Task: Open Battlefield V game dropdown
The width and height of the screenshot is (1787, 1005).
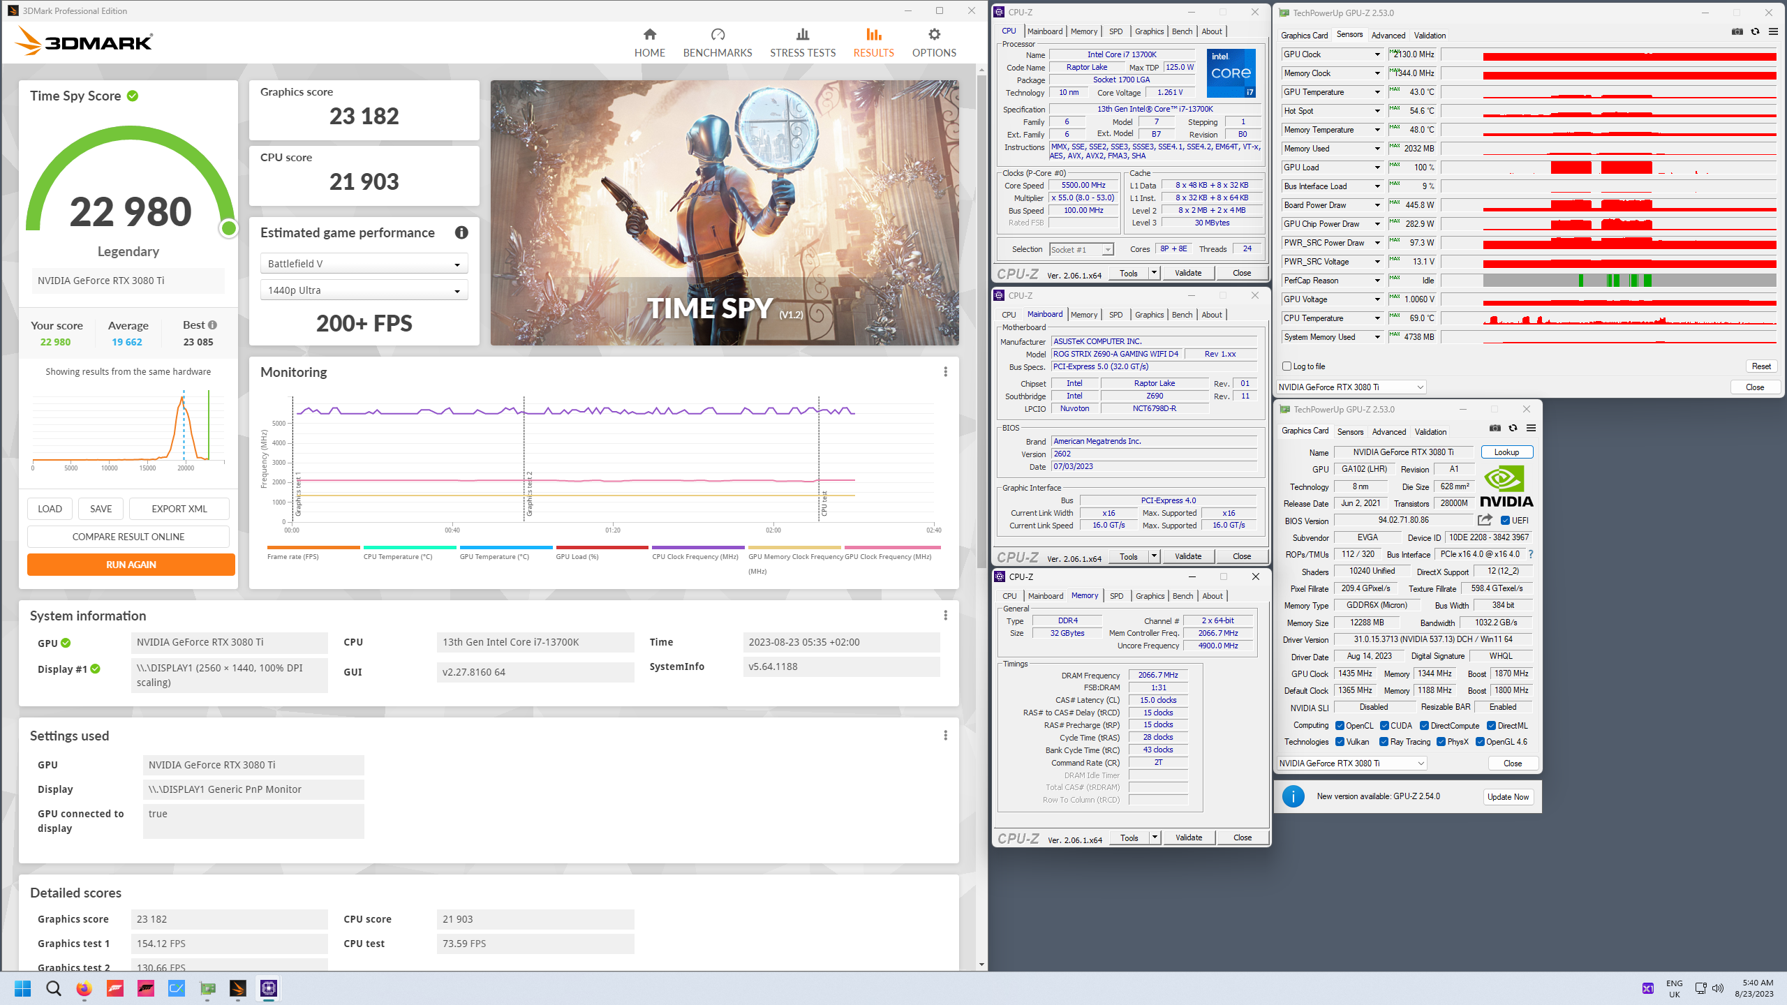Action: [364, 264]
